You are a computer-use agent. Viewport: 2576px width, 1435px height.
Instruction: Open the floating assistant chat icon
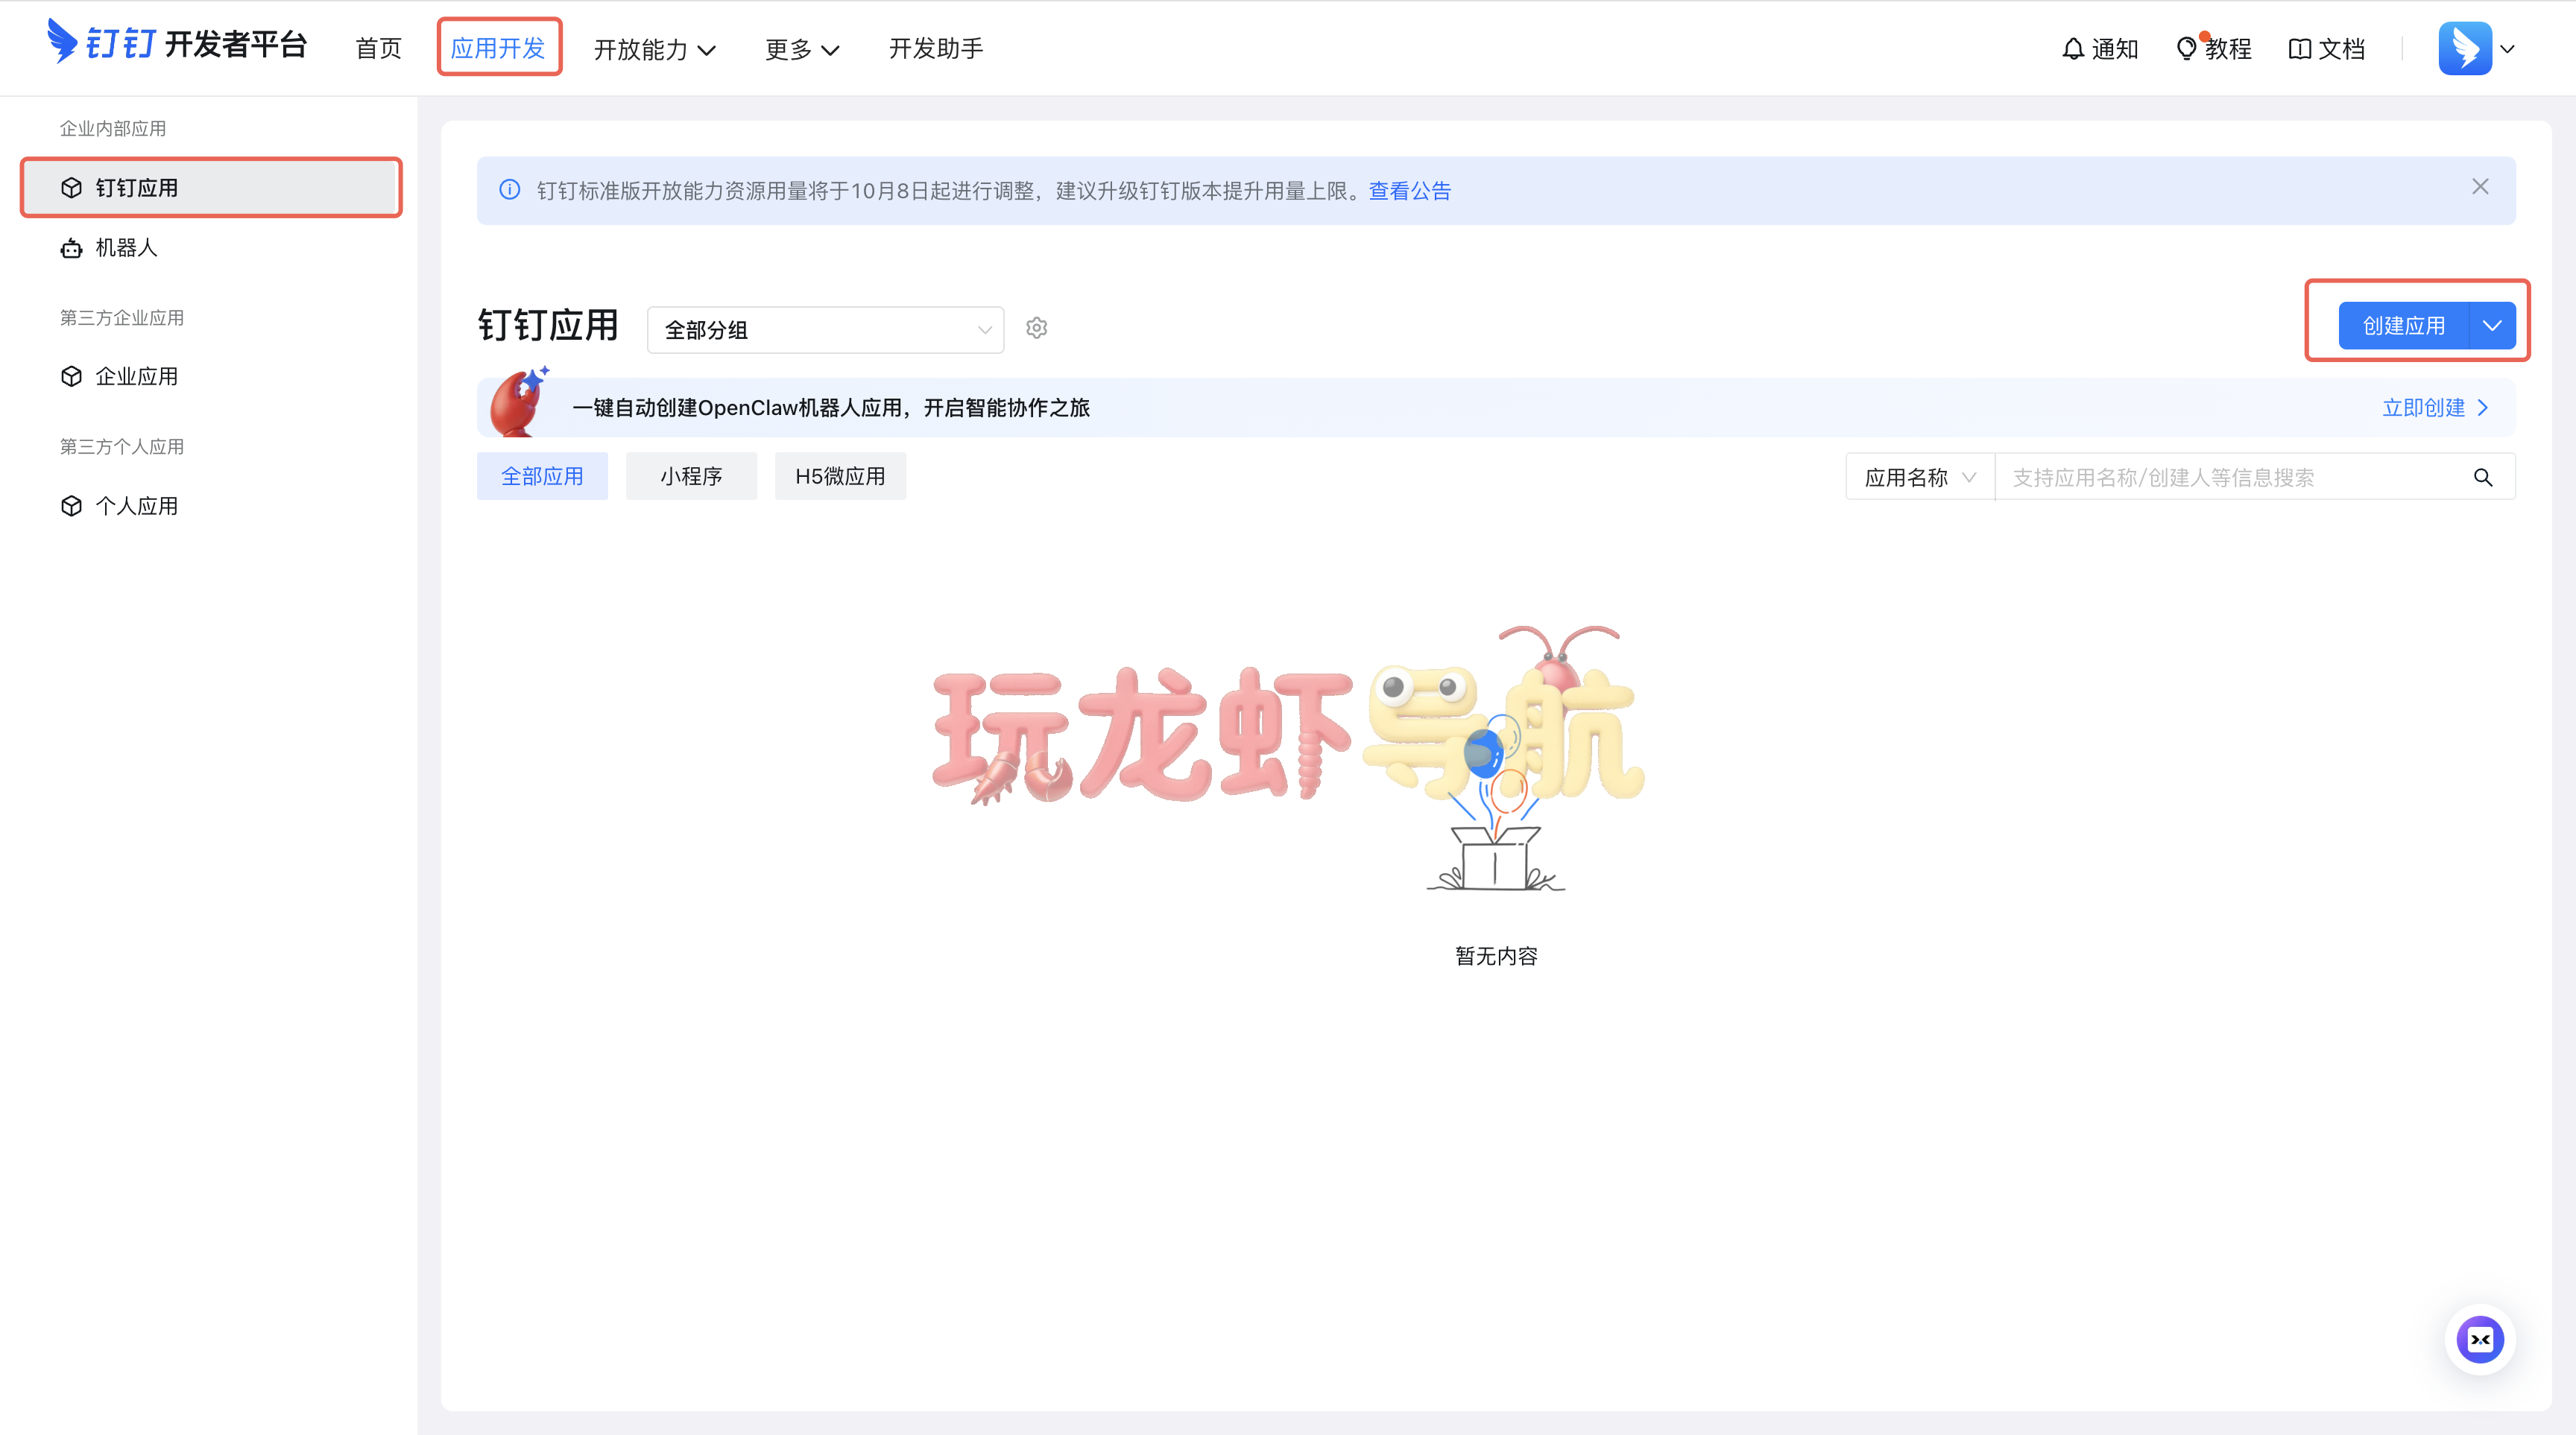coord(2480,1339)
